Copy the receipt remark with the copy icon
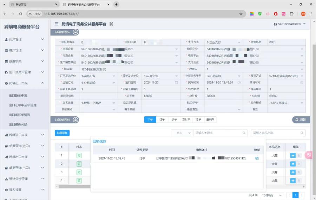This screenshot has height=200, width=316. 257,158
